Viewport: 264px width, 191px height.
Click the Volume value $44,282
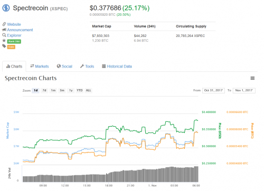[140, 36]
